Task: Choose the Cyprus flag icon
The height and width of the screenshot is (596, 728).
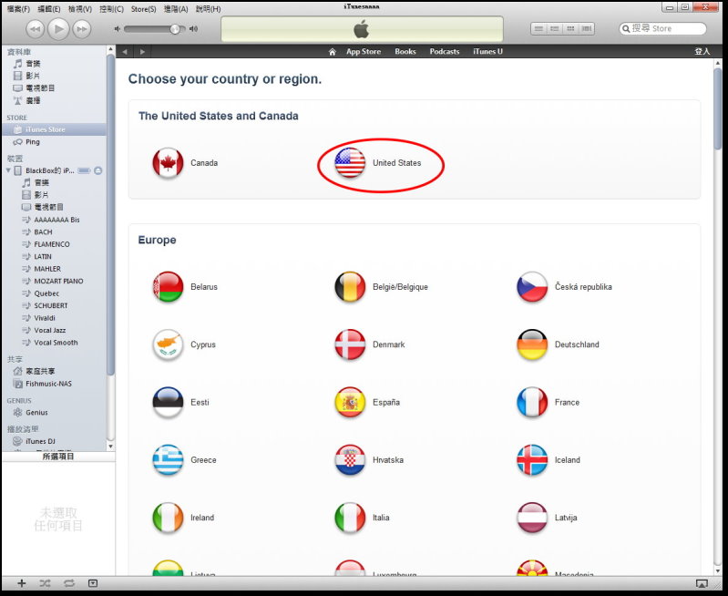Action: coord(168,344)
